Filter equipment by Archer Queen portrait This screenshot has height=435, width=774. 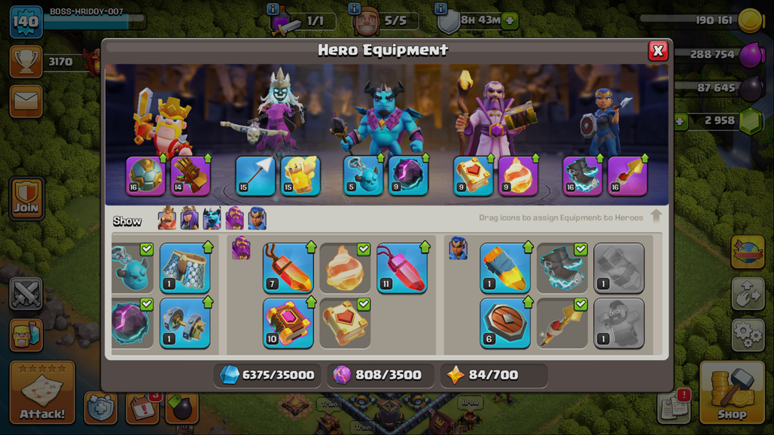click(190, 218)
